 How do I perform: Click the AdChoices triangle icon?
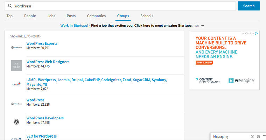pyautogui.click(x=256, y=33)
